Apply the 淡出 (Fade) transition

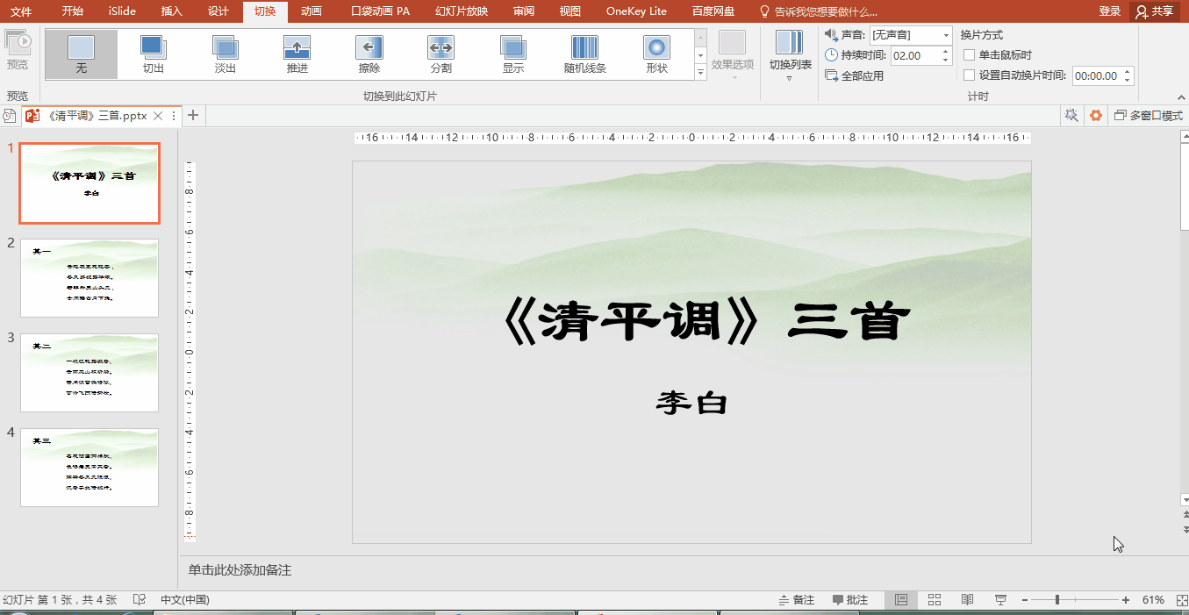point(225,54)
